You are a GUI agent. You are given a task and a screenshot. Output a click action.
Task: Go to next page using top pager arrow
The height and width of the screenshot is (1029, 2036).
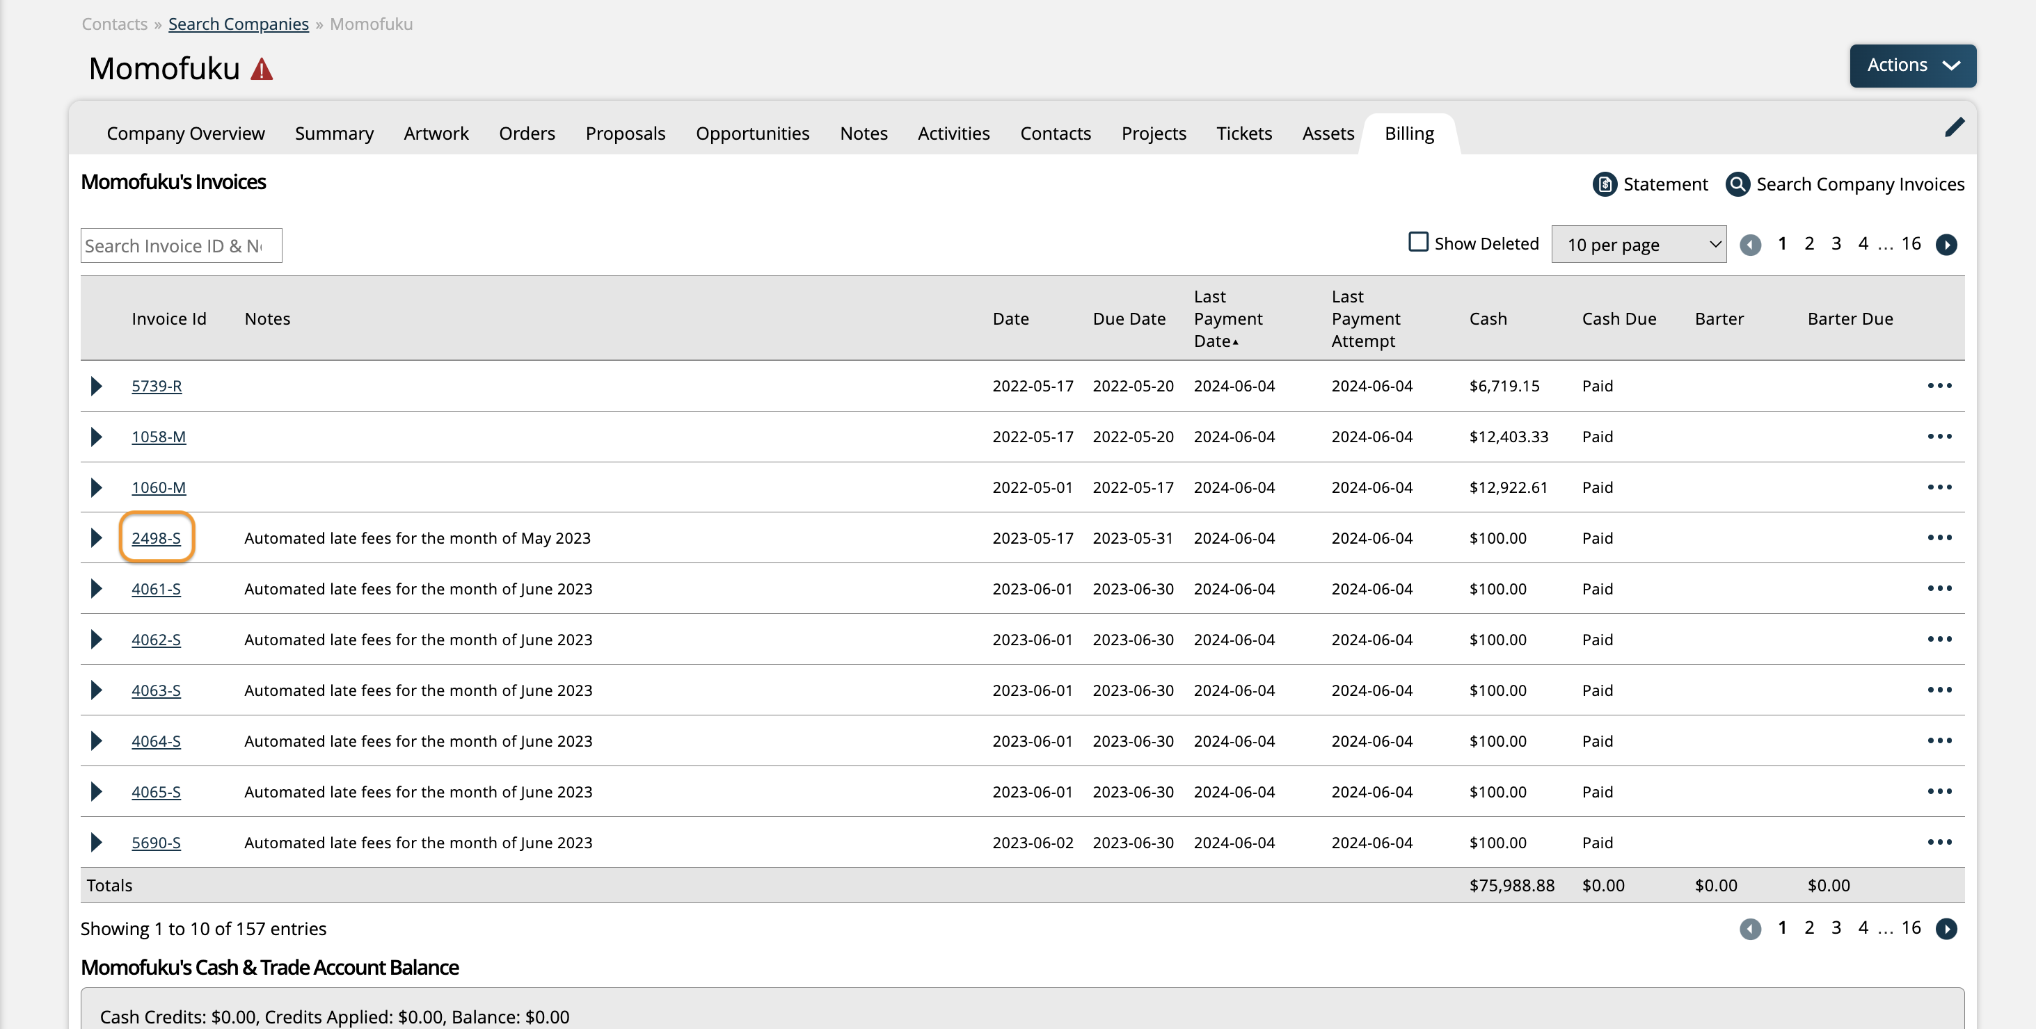pos(1946,245)
